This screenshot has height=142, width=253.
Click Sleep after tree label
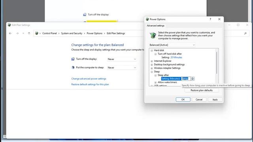click(x=163, y=75)
